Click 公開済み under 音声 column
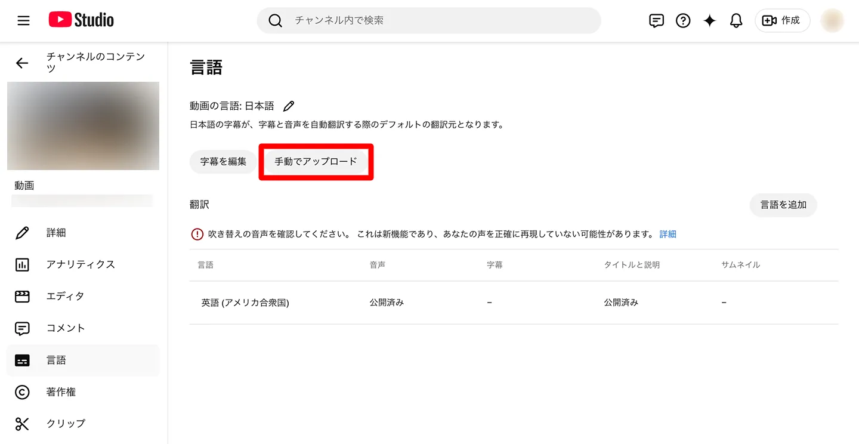Image resolution: width=859 pixels, height=444 pixels. 387,303
